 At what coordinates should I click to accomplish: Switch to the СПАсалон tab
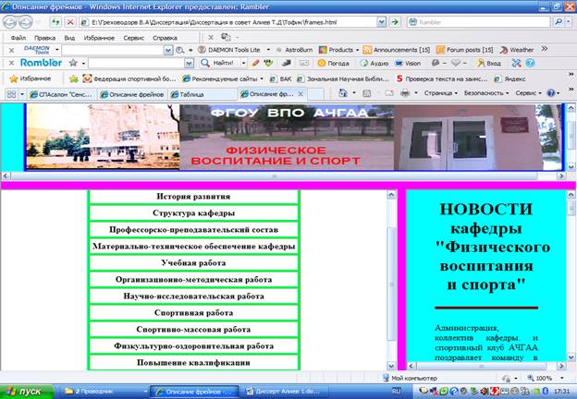click(62, 94)
